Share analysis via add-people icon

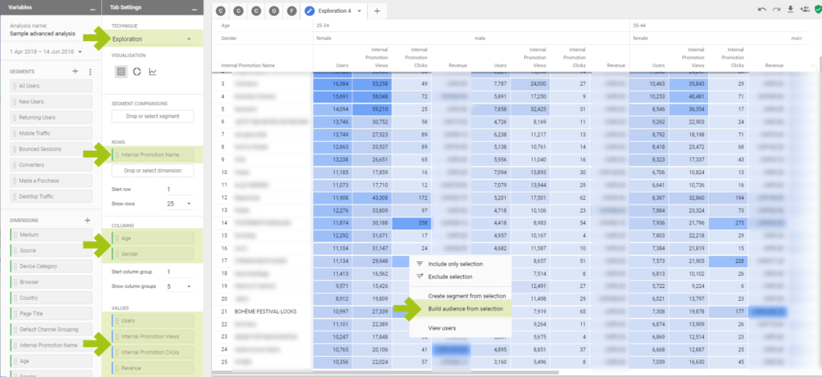pos(804,10)
